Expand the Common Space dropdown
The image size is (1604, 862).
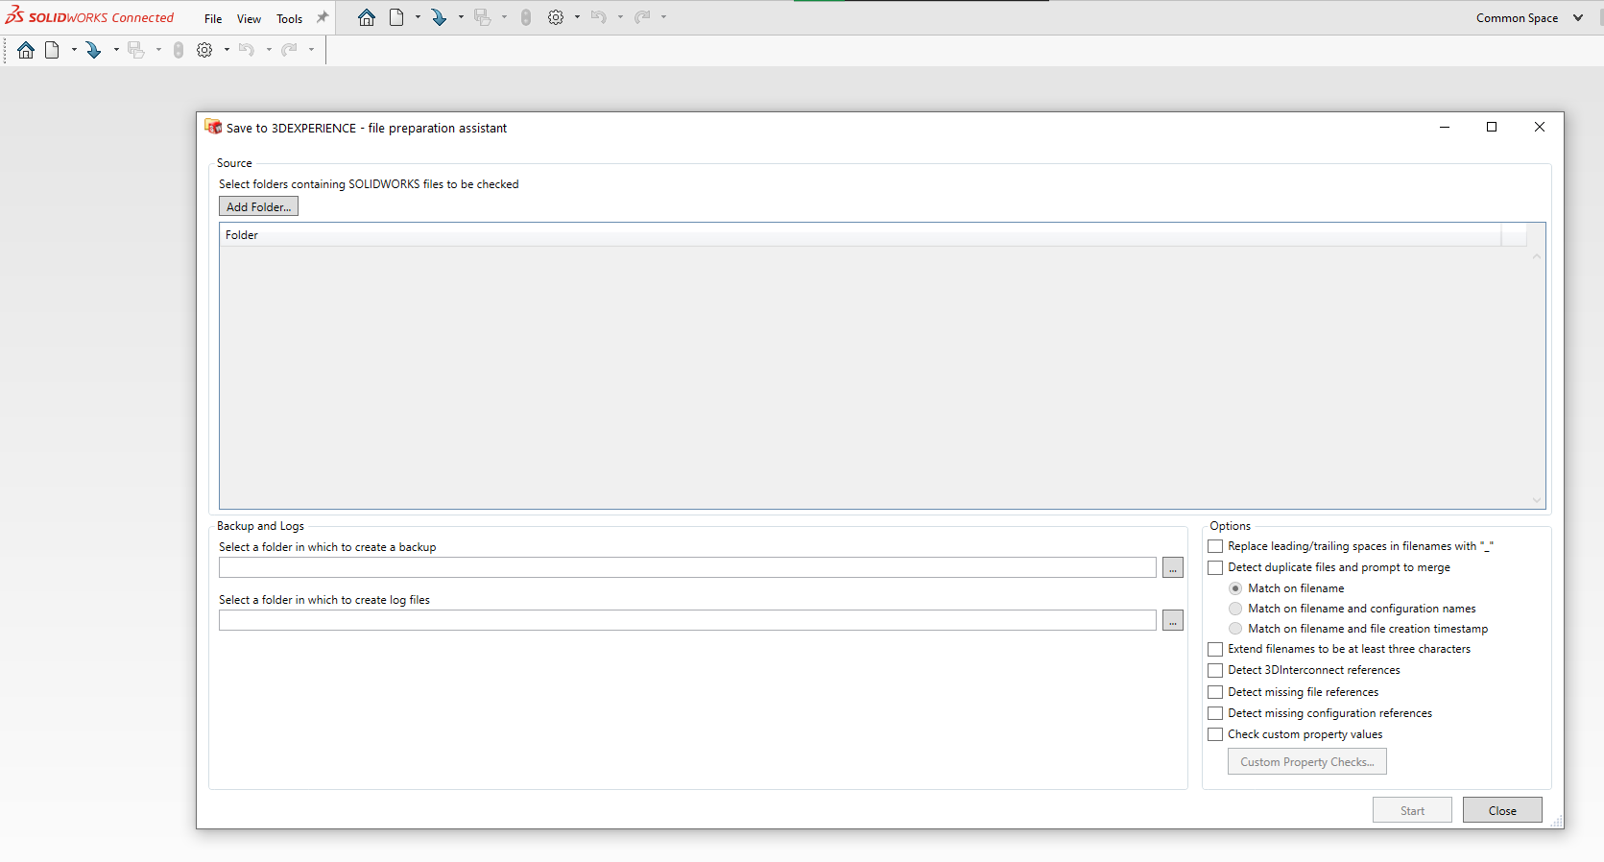[1578, 18]
